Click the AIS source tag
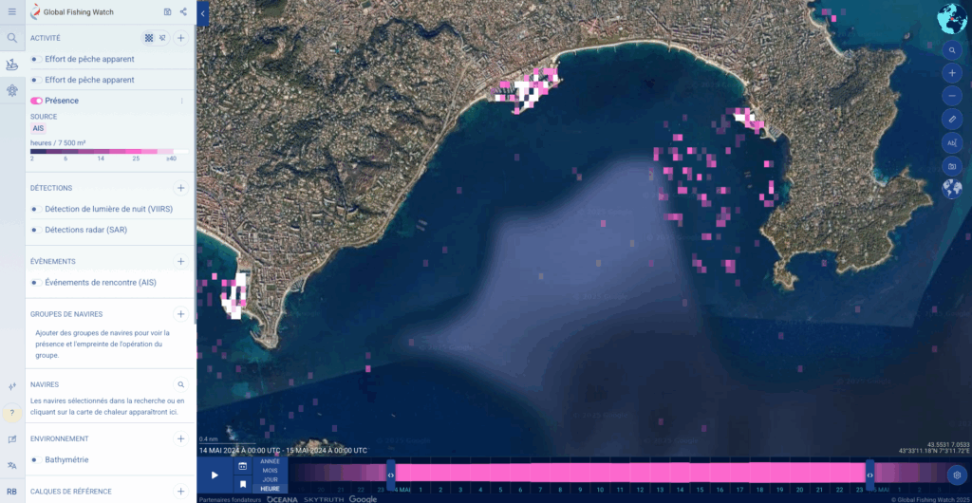The height and width of the screenshot is (503, 972). (x=38, y=128)
